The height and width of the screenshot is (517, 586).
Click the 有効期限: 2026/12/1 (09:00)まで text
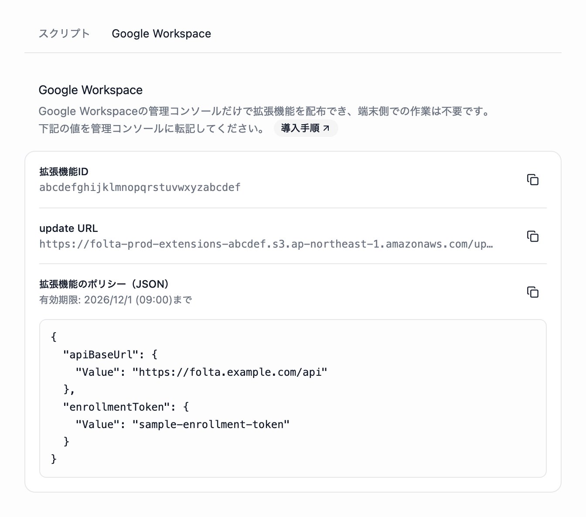tap(116, 300)
